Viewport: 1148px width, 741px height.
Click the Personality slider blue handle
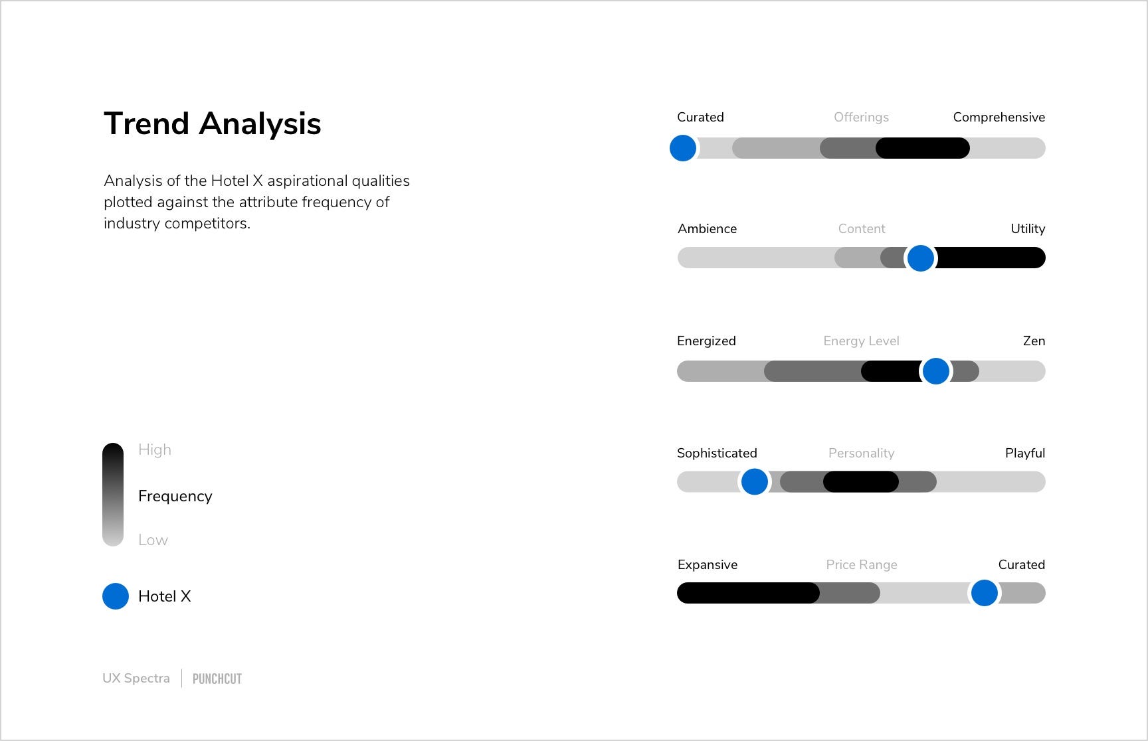click(754, 481)
